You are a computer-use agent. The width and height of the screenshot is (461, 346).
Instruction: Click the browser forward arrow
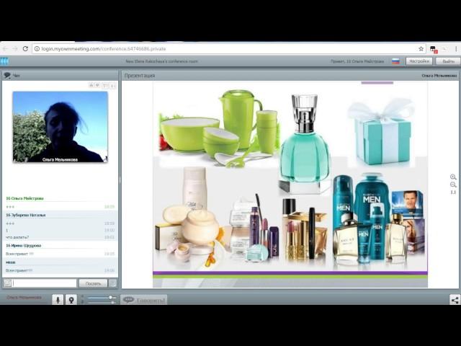(x=15, y=48)
